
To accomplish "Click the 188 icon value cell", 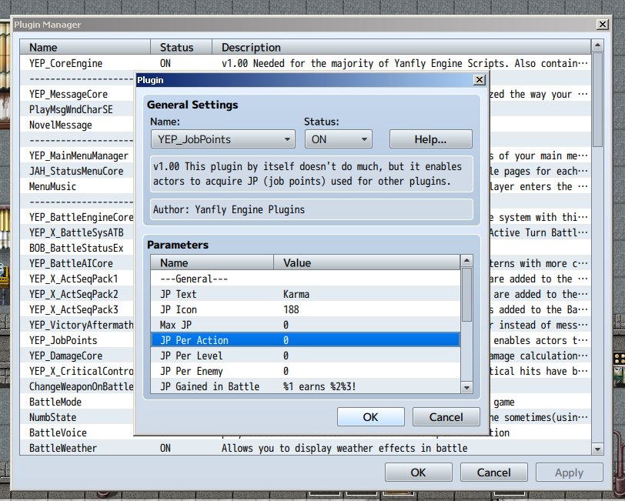I will [x=291, y=309].
